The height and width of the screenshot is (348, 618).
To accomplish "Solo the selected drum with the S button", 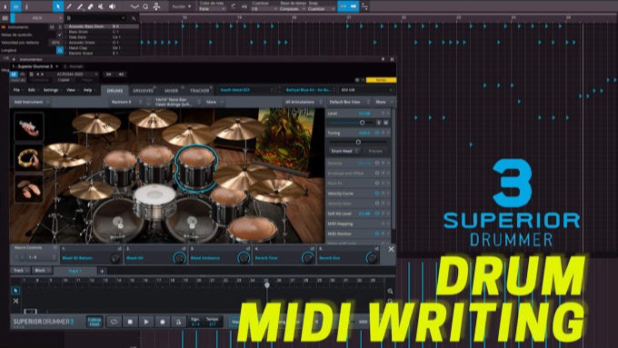I will coord(379,123).
